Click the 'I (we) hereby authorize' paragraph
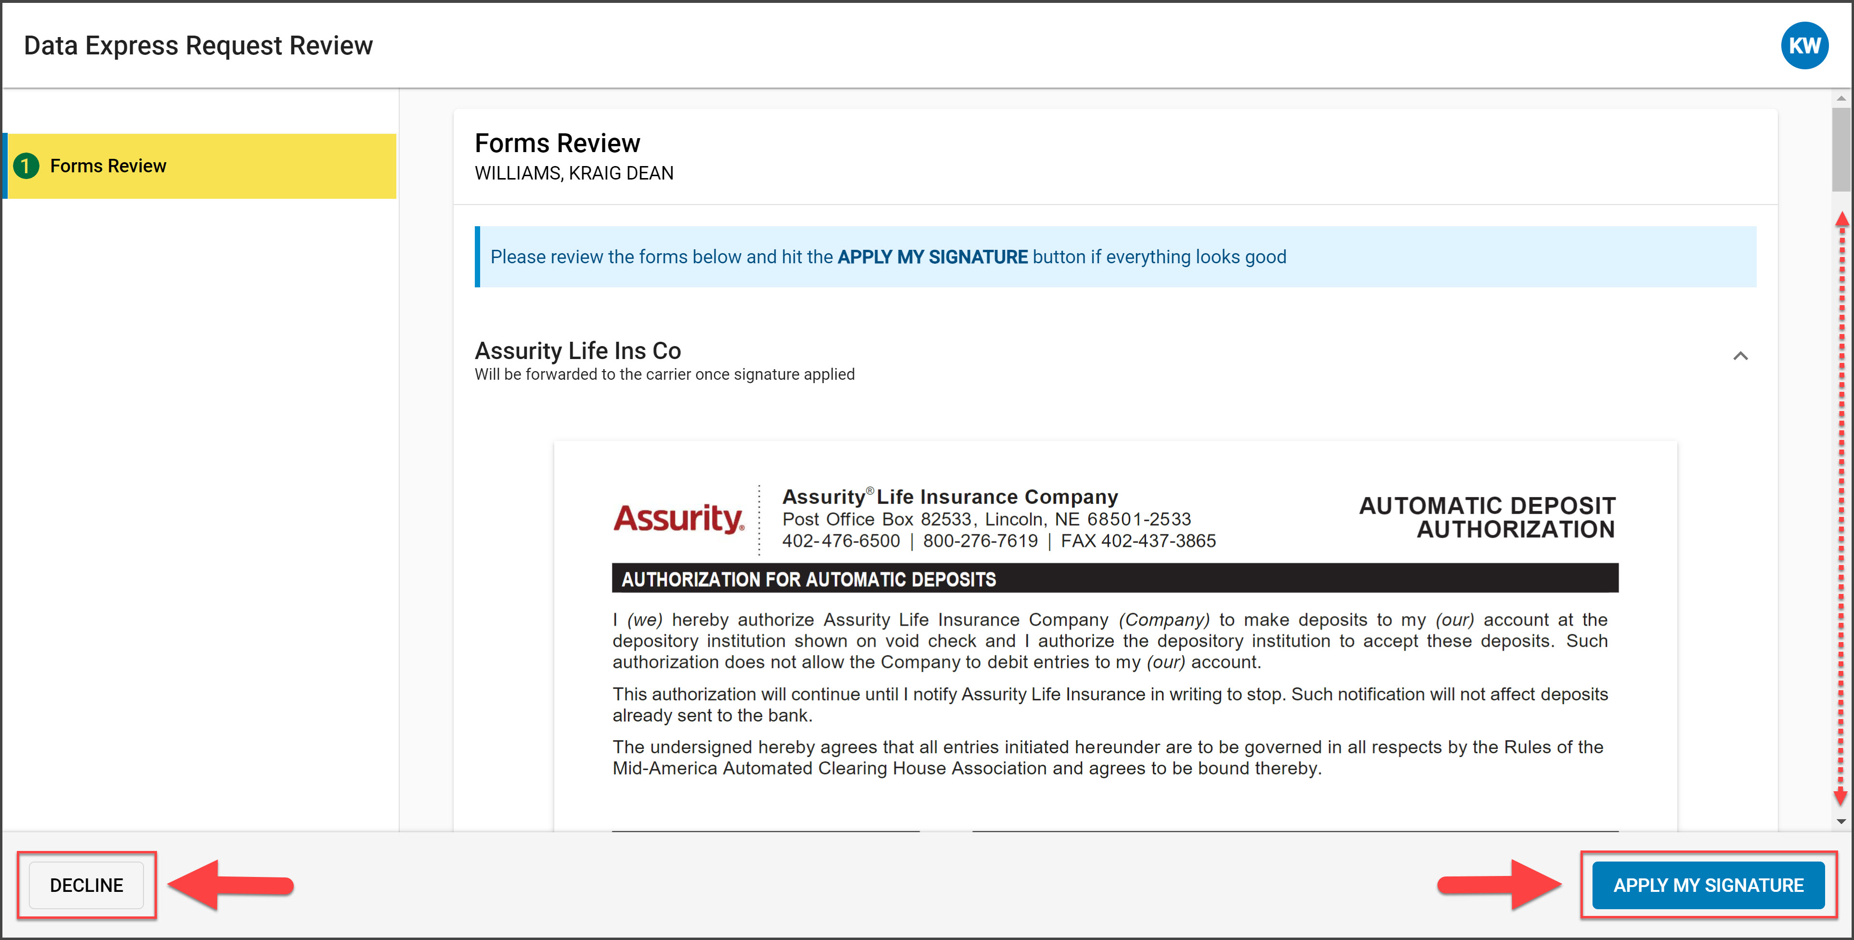This screenshot has width=1854, height=940. 1110,641
